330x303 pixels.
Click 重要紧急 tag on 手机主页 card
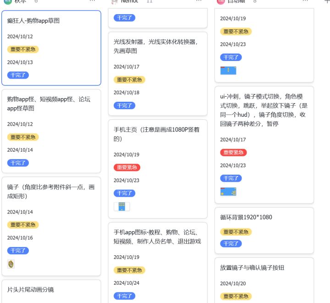127,168
